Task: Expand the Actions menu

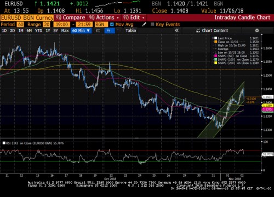Action: [104, 18]
